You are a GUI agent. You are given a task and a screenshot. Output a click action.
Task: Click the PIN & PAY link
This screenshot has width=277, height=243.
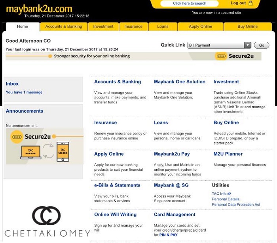coord(168,235)
